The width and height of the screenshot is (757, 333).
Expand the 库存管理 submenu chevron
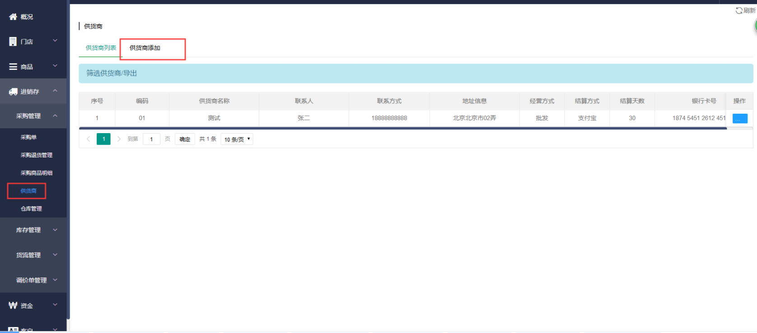55,230
